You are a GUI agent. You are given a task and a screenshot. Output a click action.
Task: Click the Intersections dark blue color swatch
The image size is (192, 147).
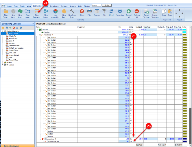pyautogui.click(x=185, y=139)
